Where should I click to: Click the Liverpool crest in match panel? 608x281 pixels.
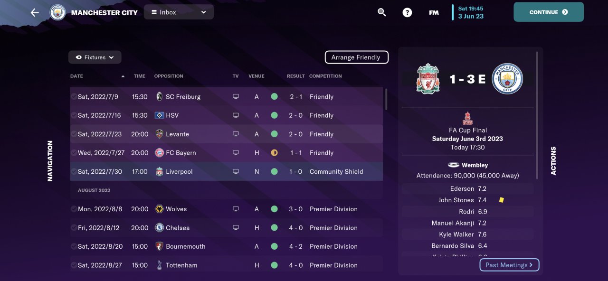point(428,79)
